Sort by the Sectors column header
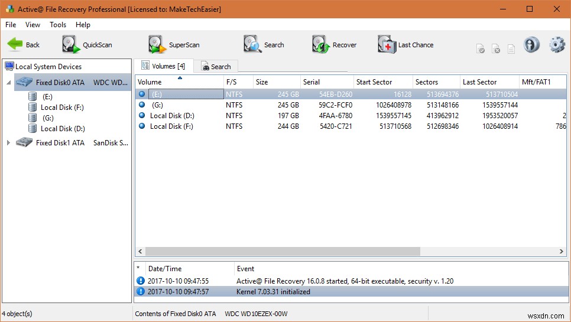 tap(436, 82)
